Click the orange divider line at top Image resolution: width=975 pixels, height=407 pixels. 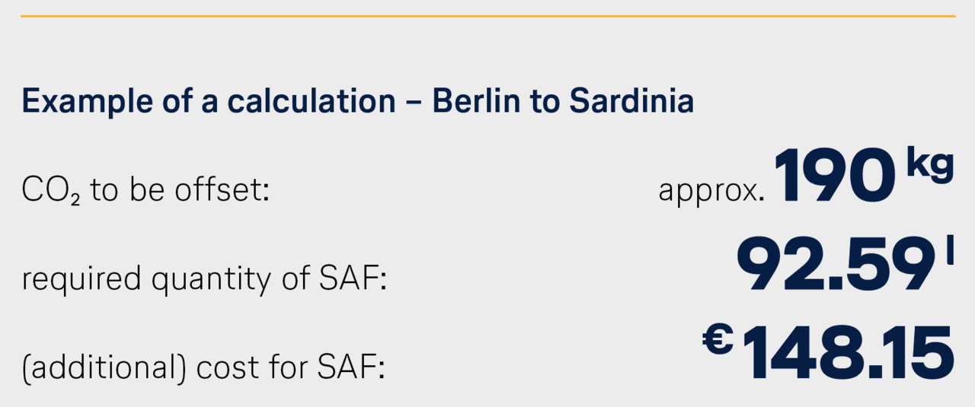[x=487, y=15]
